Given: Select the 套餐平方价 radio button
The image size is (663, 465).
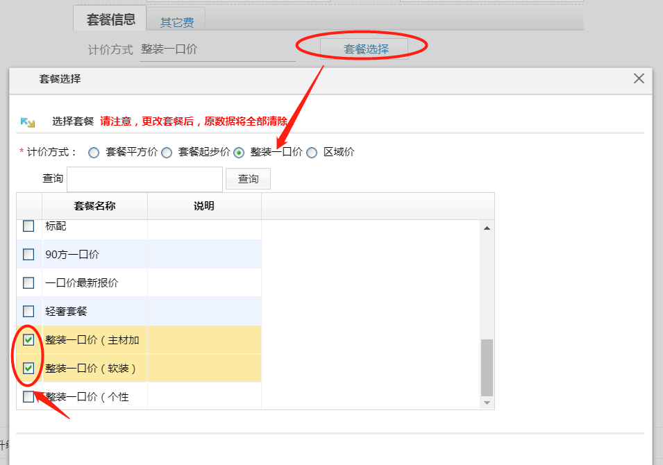Looking at the screenshot, I should pos(94,153).
